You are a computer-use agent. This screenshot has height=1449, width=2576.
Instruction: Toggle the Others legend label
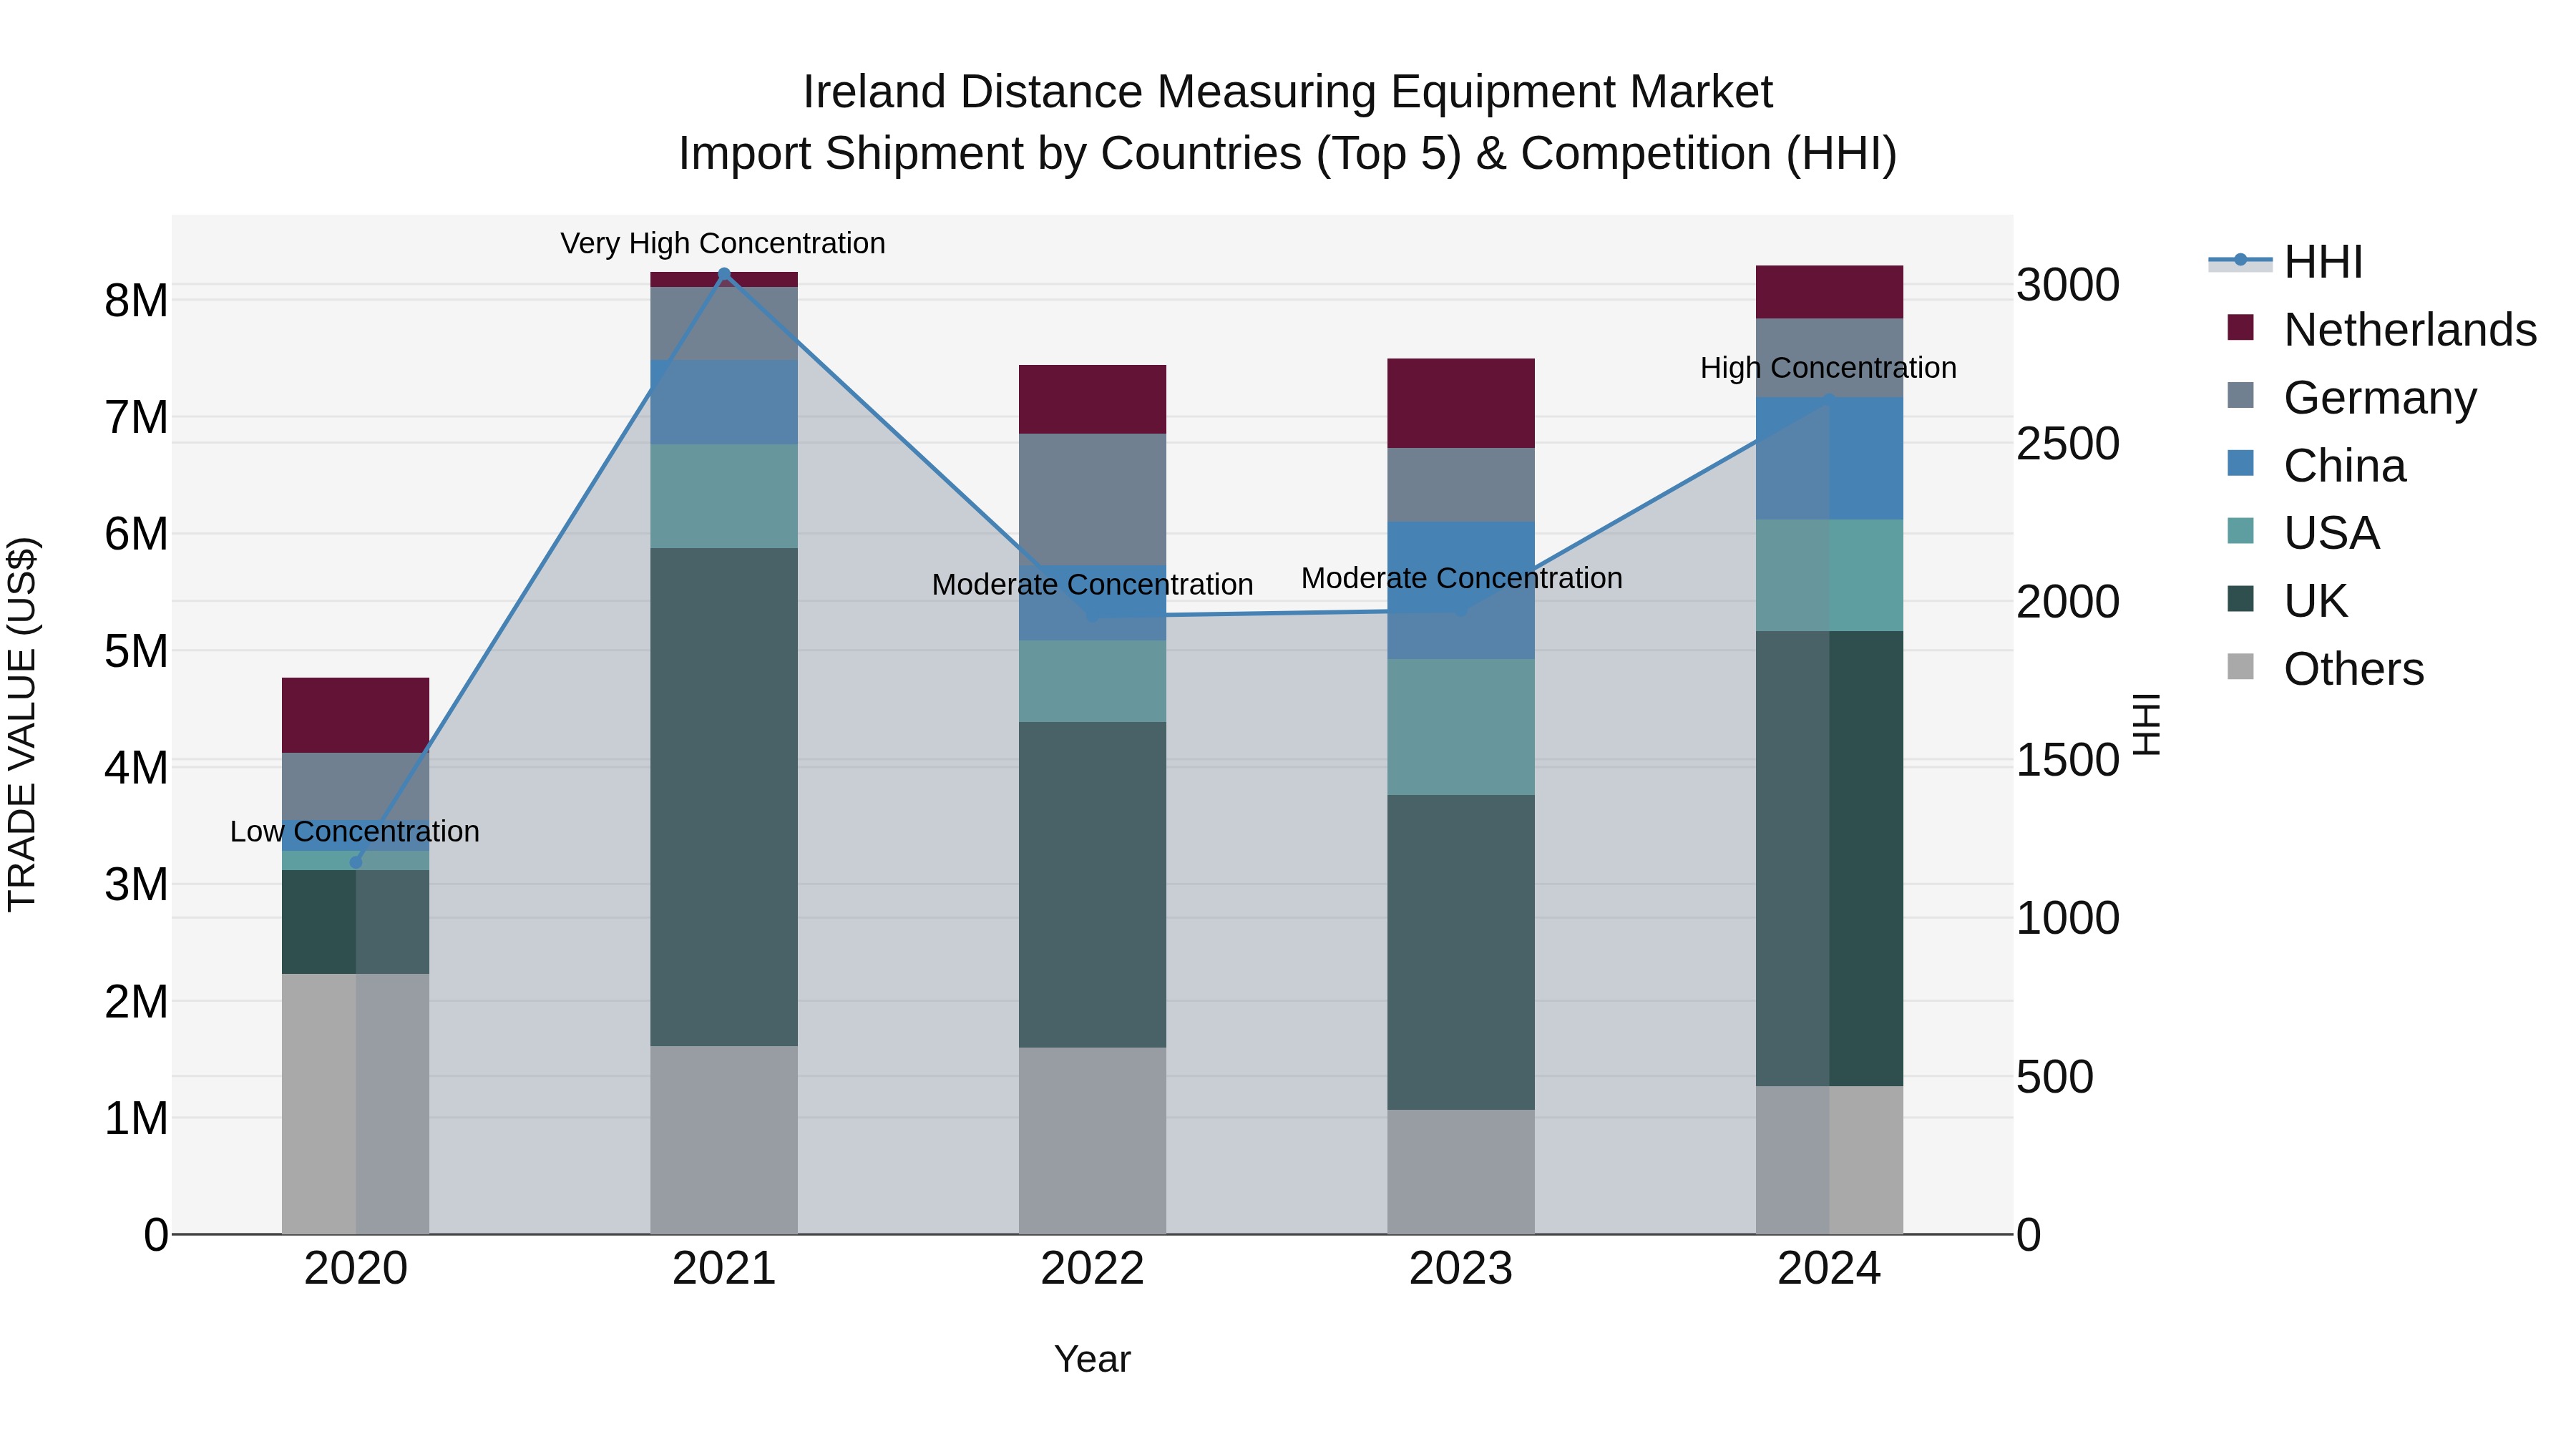[2354, 669]
